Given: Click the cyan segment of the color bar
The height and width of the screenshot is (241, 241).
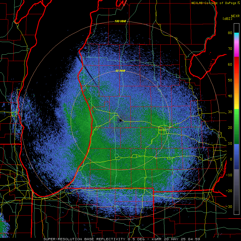Looking at the screenshot, I should 236,35.
